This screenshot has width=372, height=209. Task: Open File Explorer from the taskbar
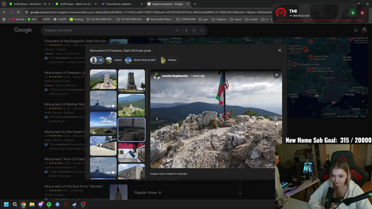click(32, 204)
